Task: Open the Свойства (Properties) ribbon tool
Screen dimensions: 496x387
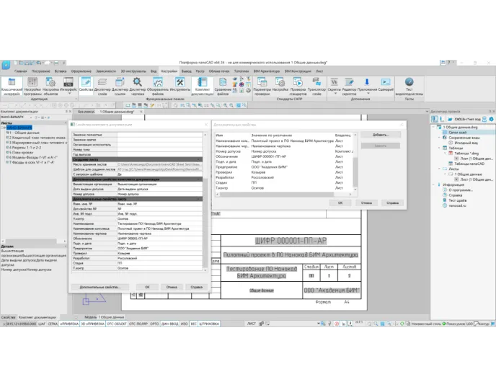Action: 86,86
